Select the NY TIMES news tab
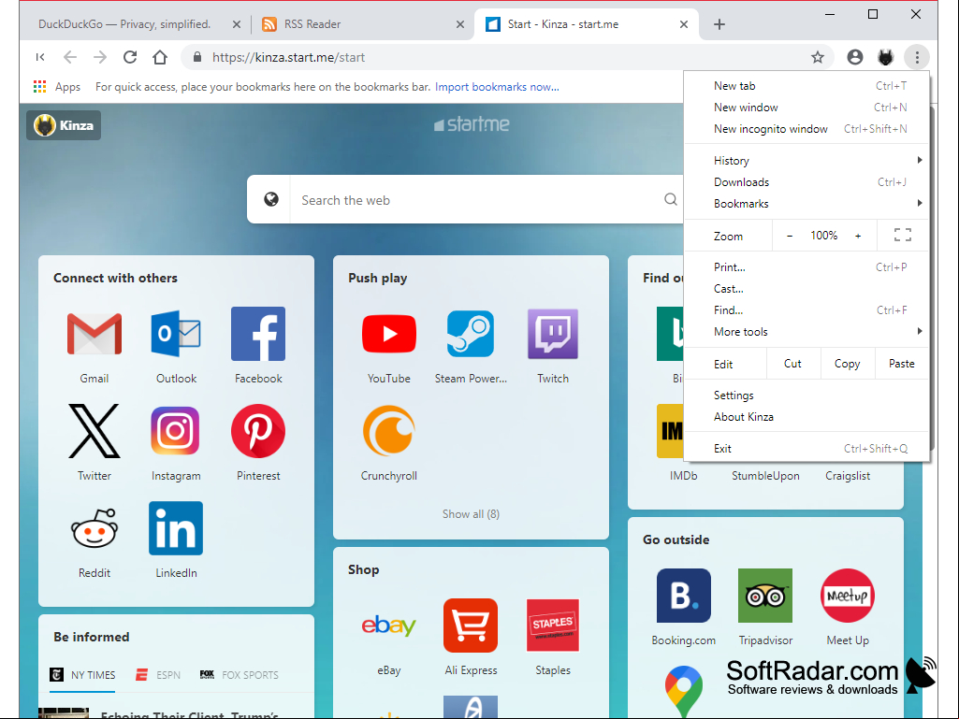 click(x=82, y=675)
